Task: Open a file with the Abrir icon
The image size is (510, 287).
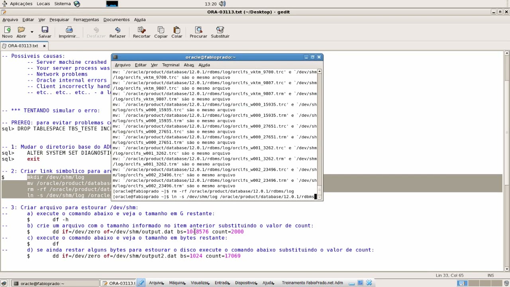Action: [x=21, y=32]
